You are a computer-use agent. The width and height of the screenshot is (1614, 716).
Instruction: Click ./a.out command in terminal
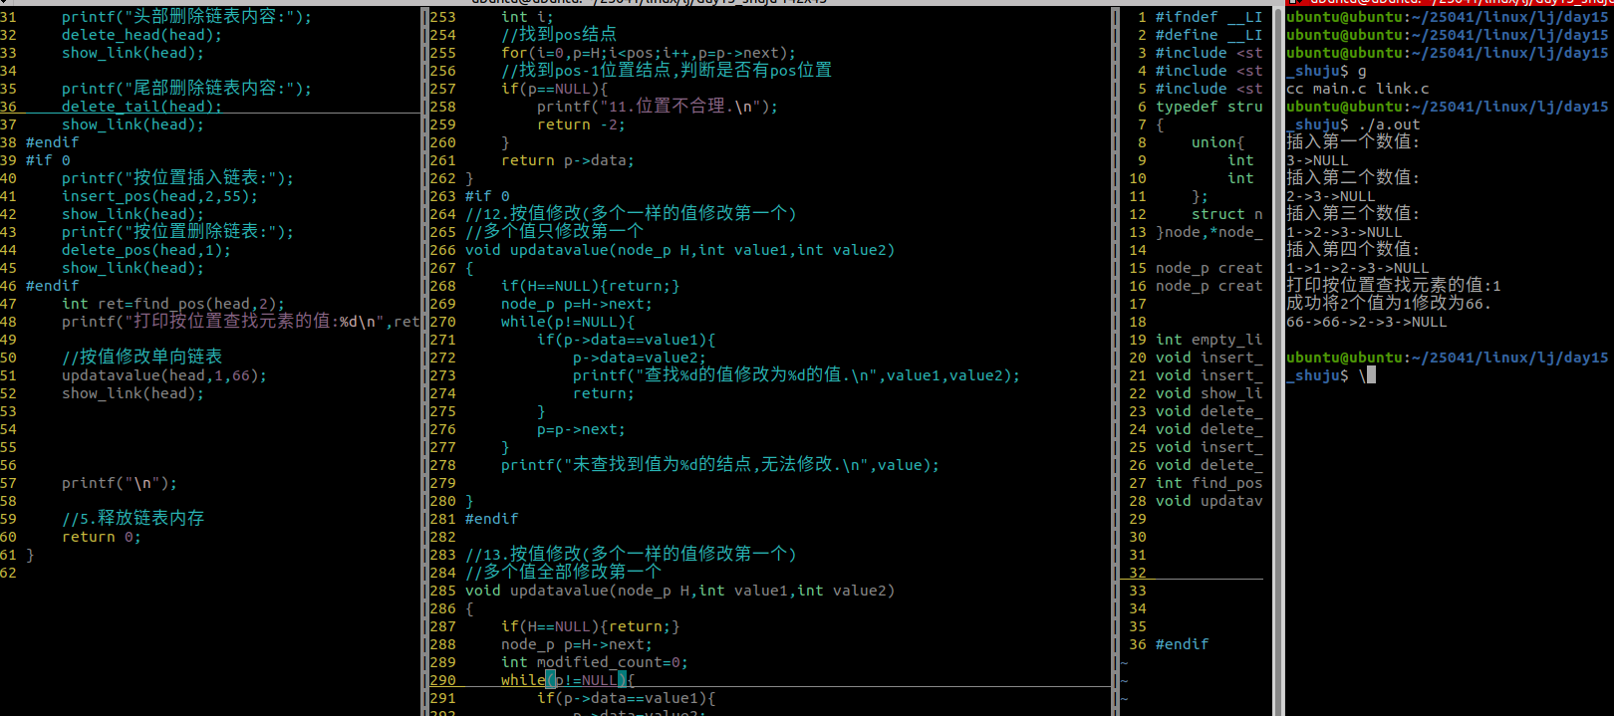1389,124
